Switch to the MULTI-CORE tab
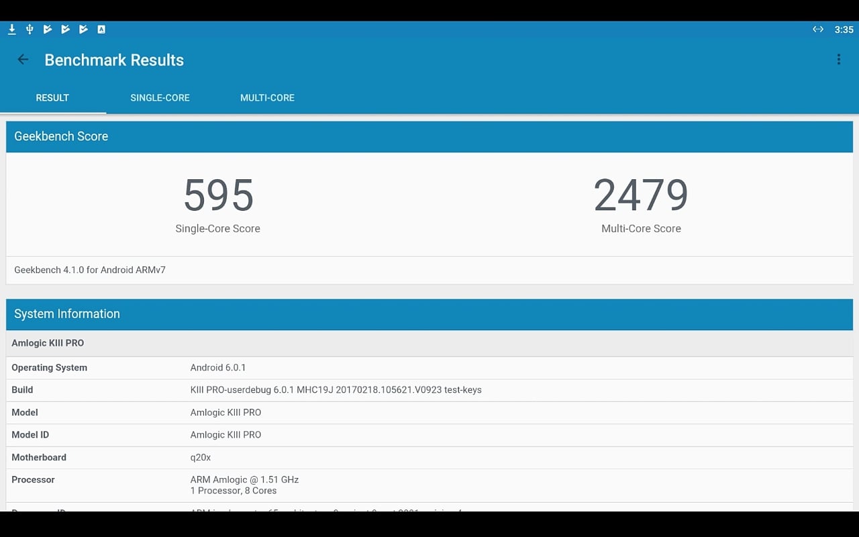Image resolution: width=859 pixels, height=537 pixels. (267, 97)
